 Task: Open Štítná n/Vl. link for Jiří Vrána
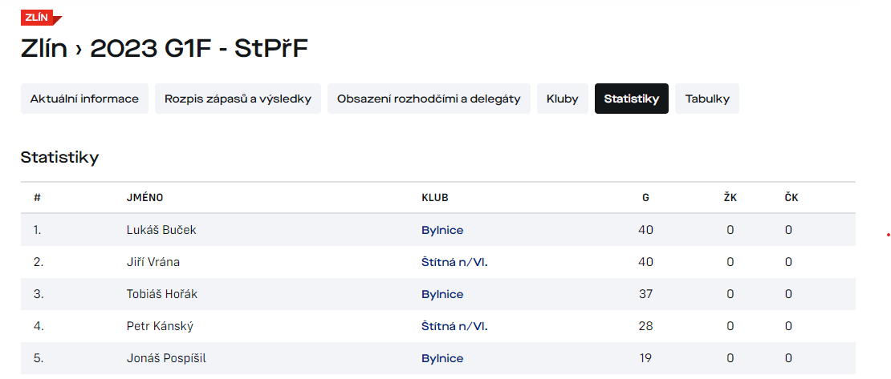pyautogui.click(x=454, y=262)
